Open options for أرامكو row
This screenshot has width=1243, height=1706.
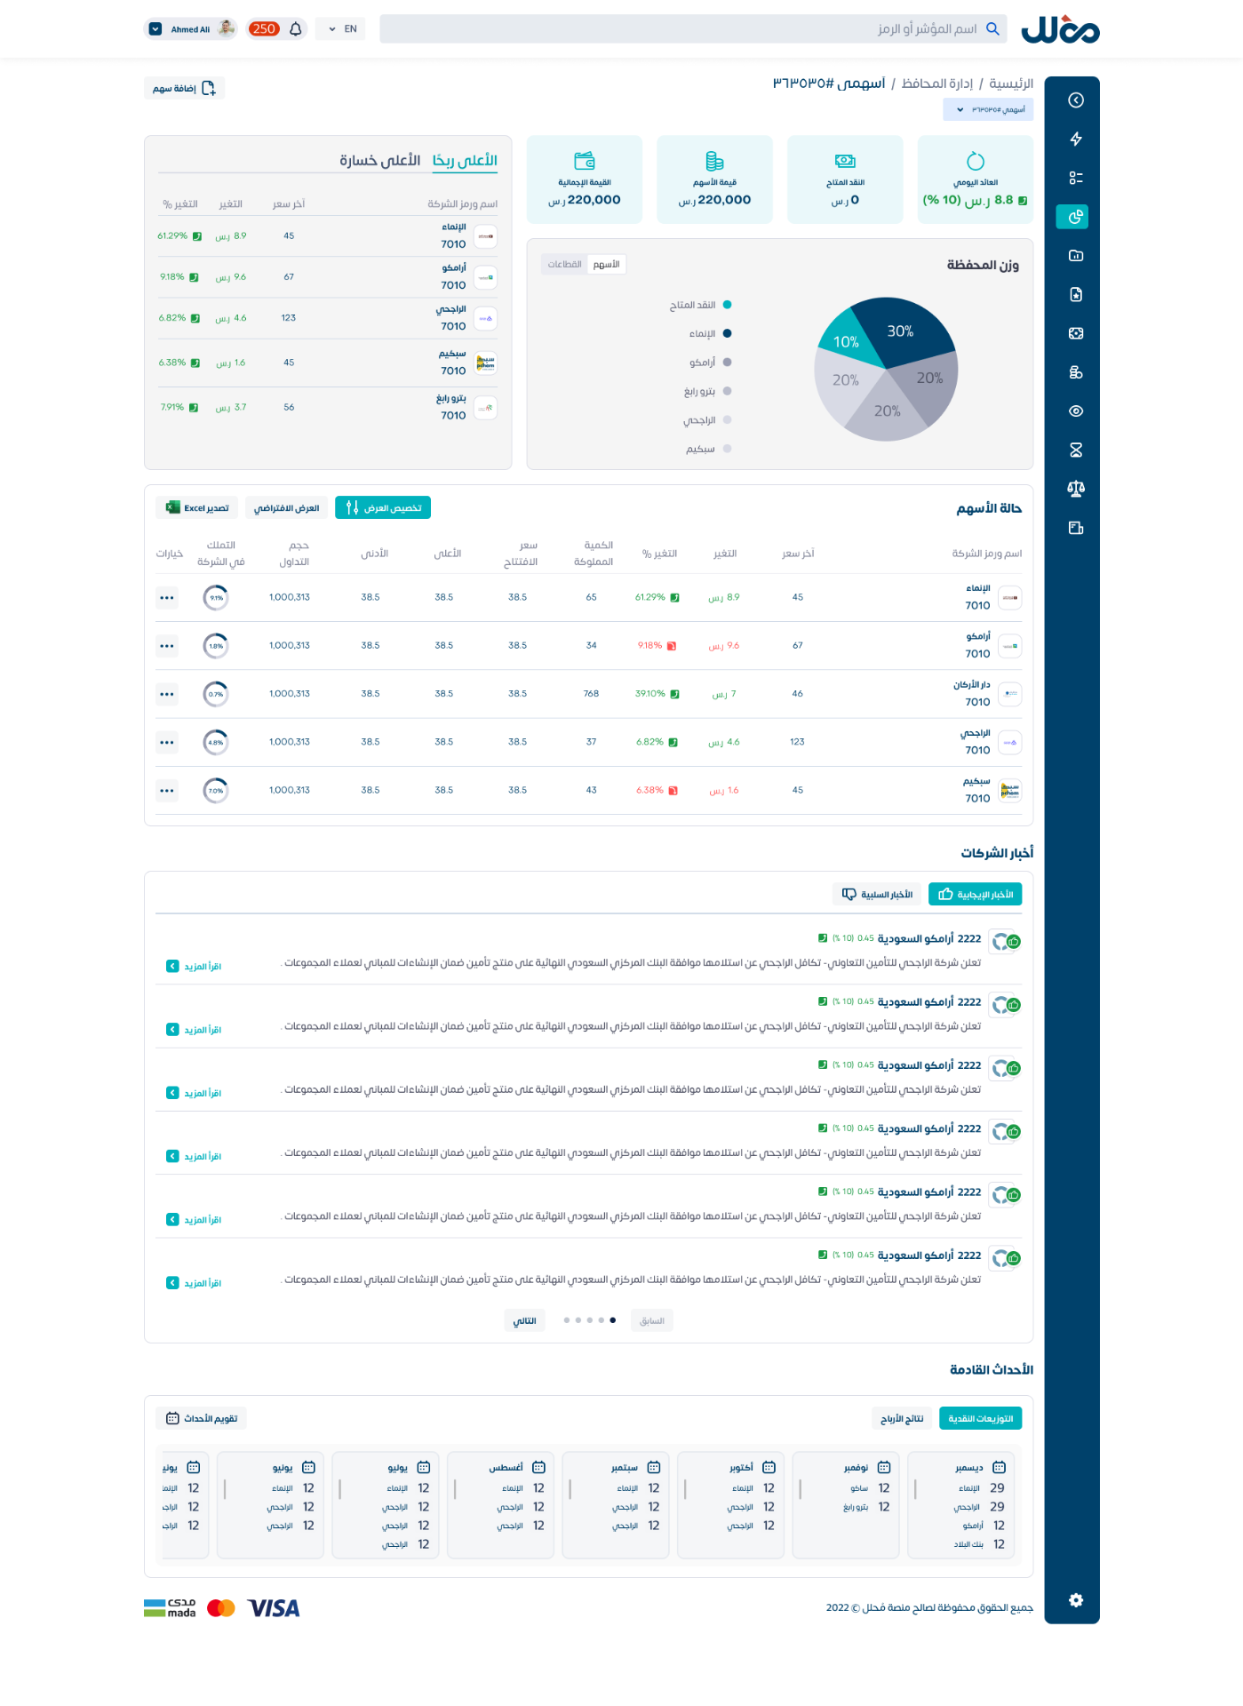coord(167,646)
